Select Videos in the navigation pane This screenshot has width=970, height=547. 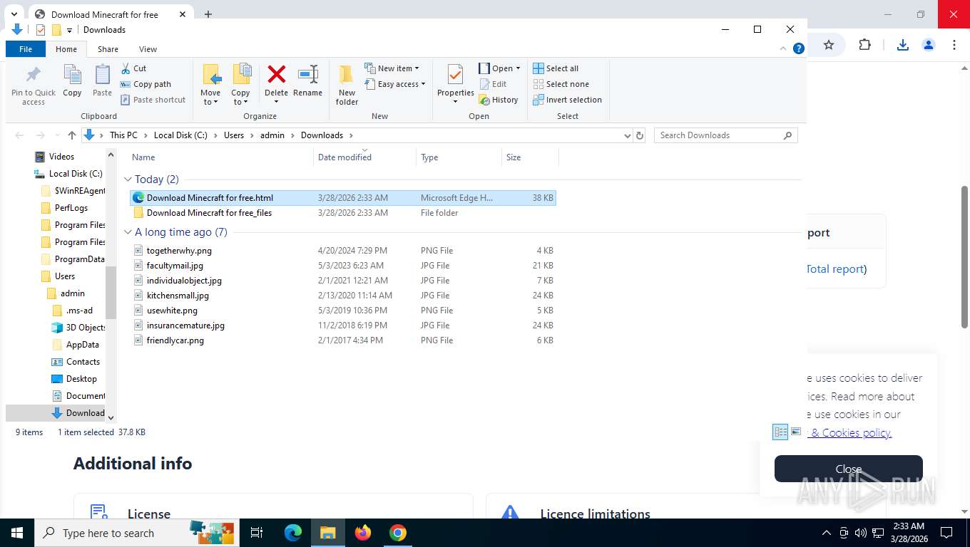click(61, 157)
